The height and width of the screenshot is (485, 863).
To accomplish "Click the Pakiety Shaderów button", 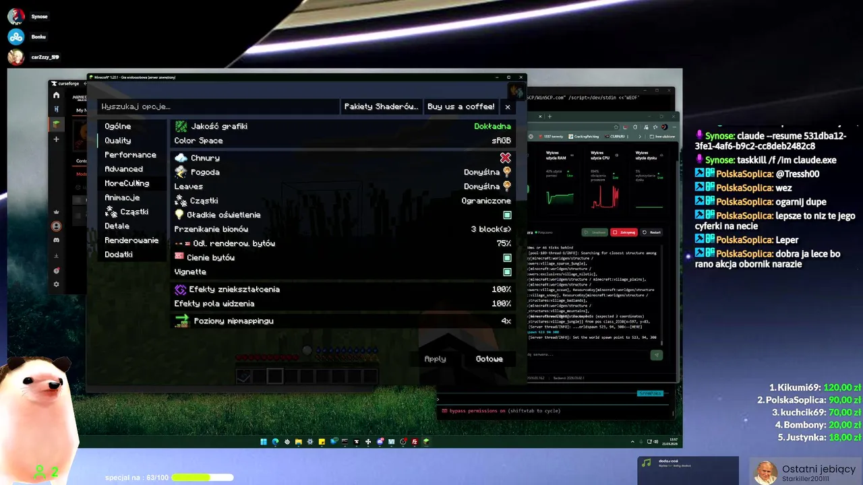I will point(381,106).
